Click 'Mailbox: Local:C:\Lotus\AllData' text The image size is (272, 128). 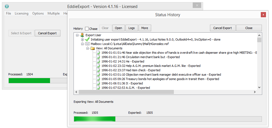(x=130, y=44)
